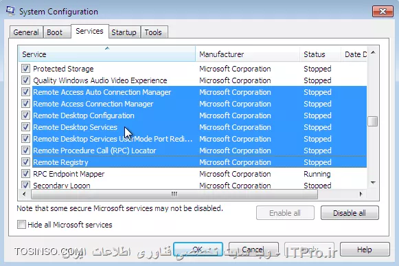399x266 pixels.
Task: Uncheck Remote Desktop Configuration checkbox
Action: (25, 115)
